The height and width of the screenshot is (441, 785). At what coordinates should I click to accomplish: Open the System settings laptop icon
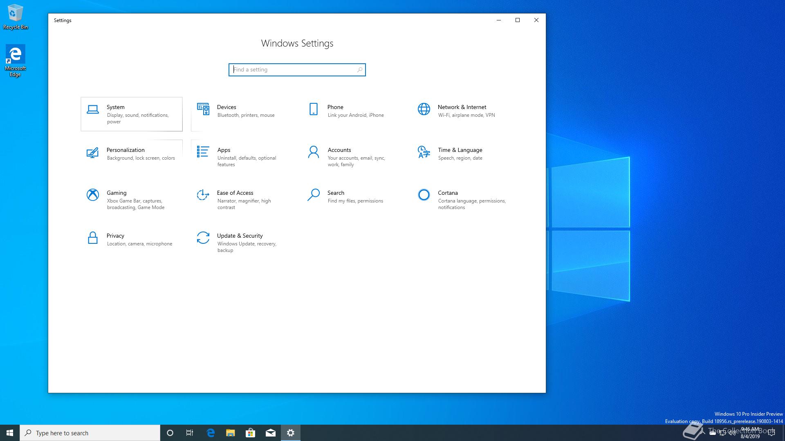[x=93, y=109]
